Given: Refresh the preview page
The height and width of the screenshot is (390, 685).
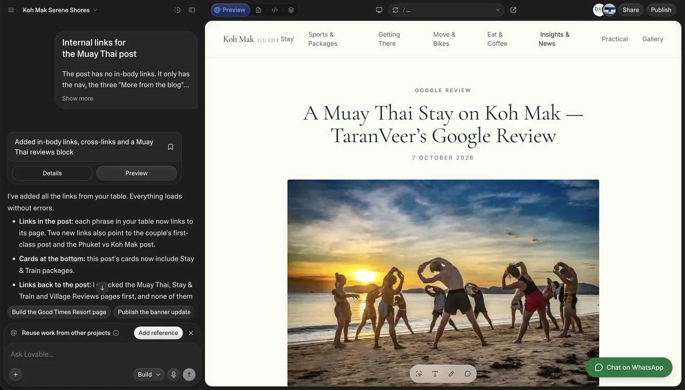Looking at the screenshot, I should (x=396, y=10).
